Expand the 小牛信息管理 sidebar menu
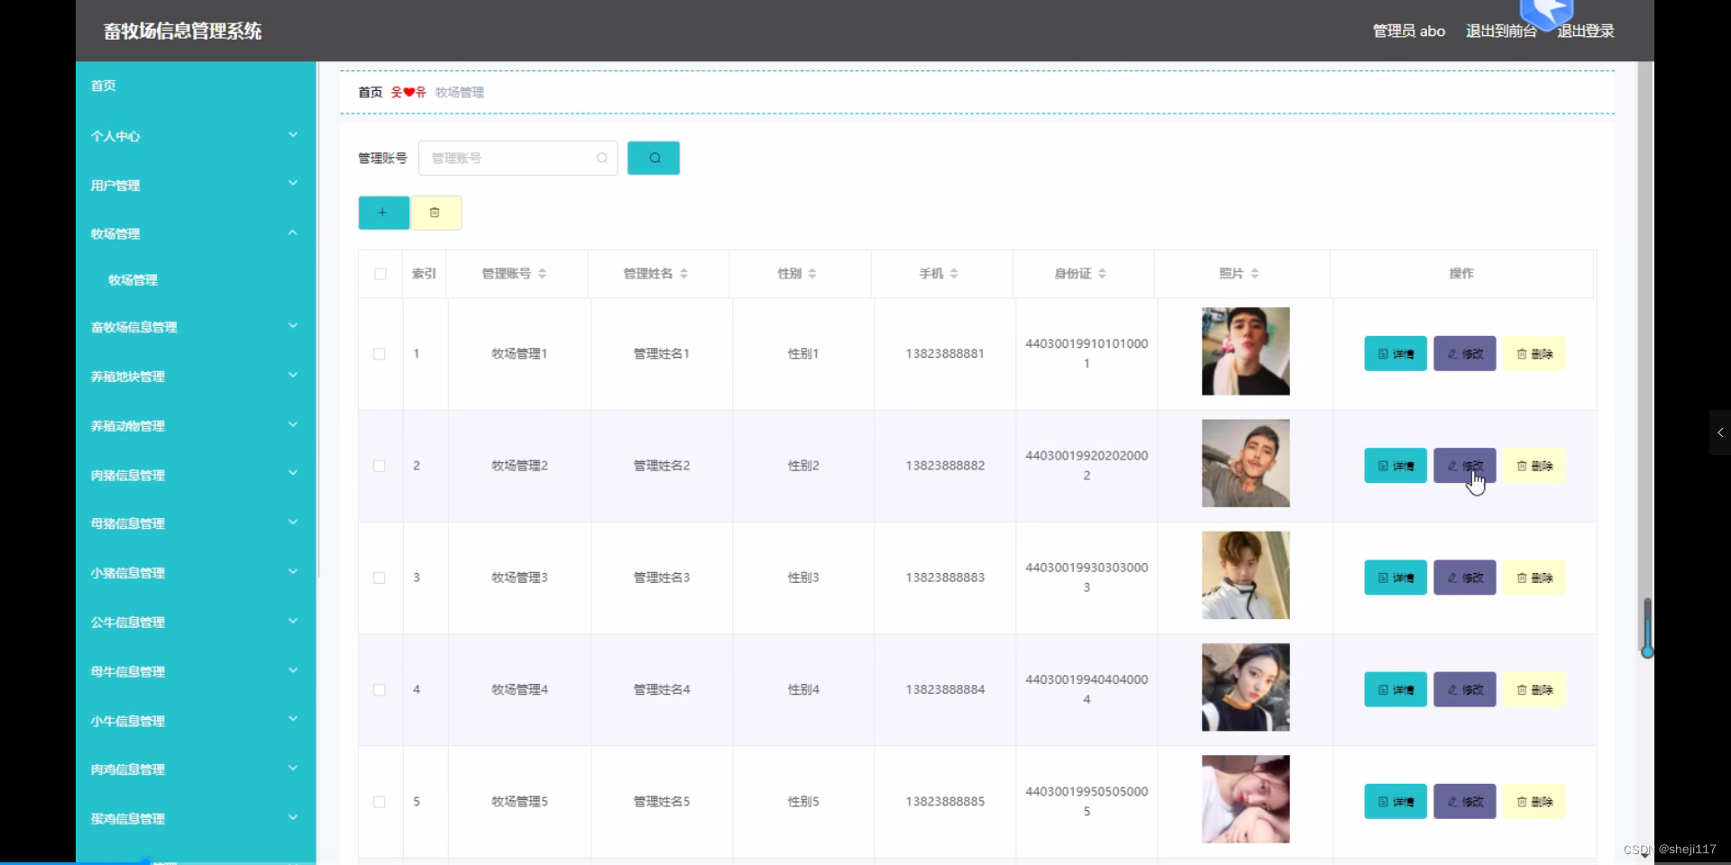The height and width of the screenshot is (865, 1731). pyautogui.click(x=196, y=721)
